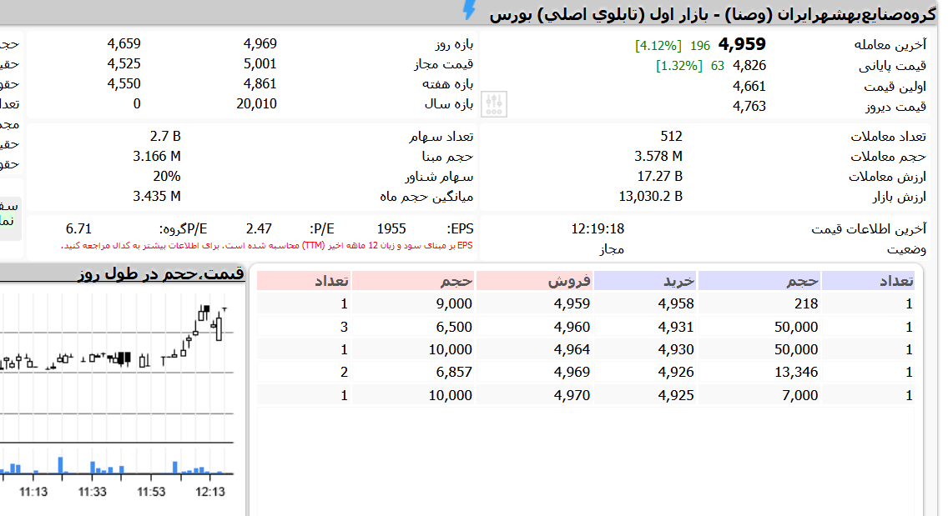
Task: Click the allowed price lower limit 4,525
Action: 124,63
